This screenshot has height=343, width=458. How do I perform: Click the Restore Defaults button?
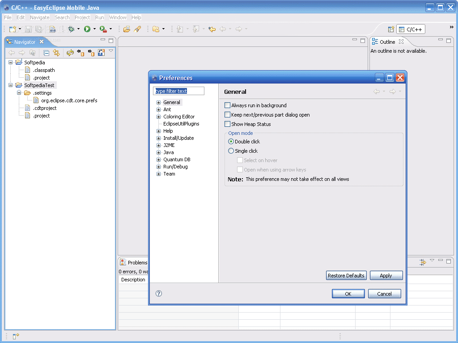[346, 275]
